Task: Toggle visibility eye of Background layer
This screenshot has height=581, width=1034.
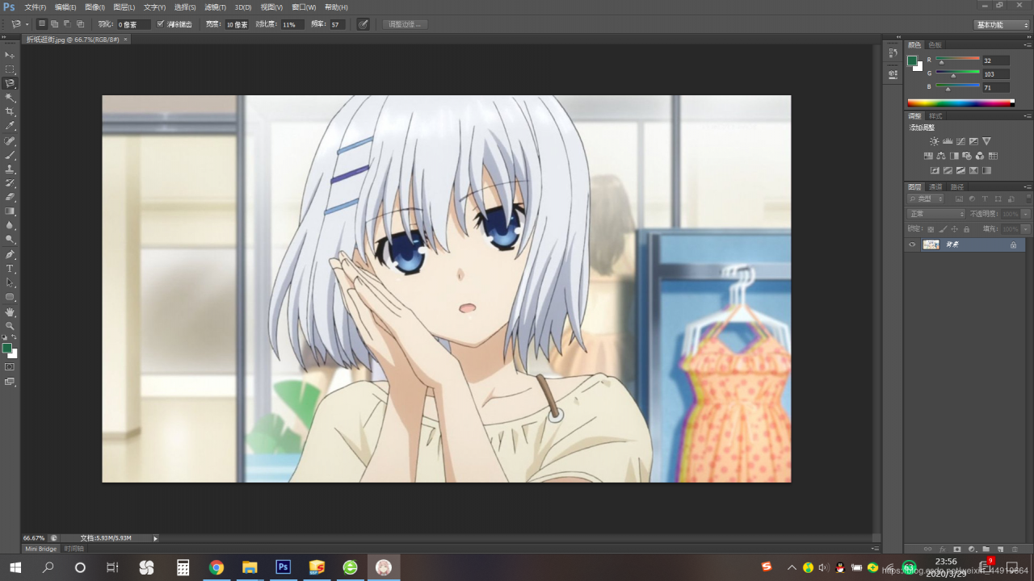Action: pos(912,245)
